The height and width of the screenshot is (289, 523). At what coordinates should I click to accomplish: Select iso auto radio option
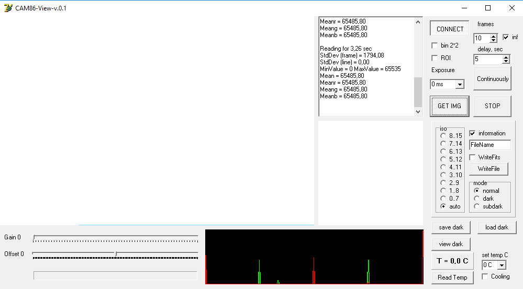pyautogui.click(x=443, y=206)
